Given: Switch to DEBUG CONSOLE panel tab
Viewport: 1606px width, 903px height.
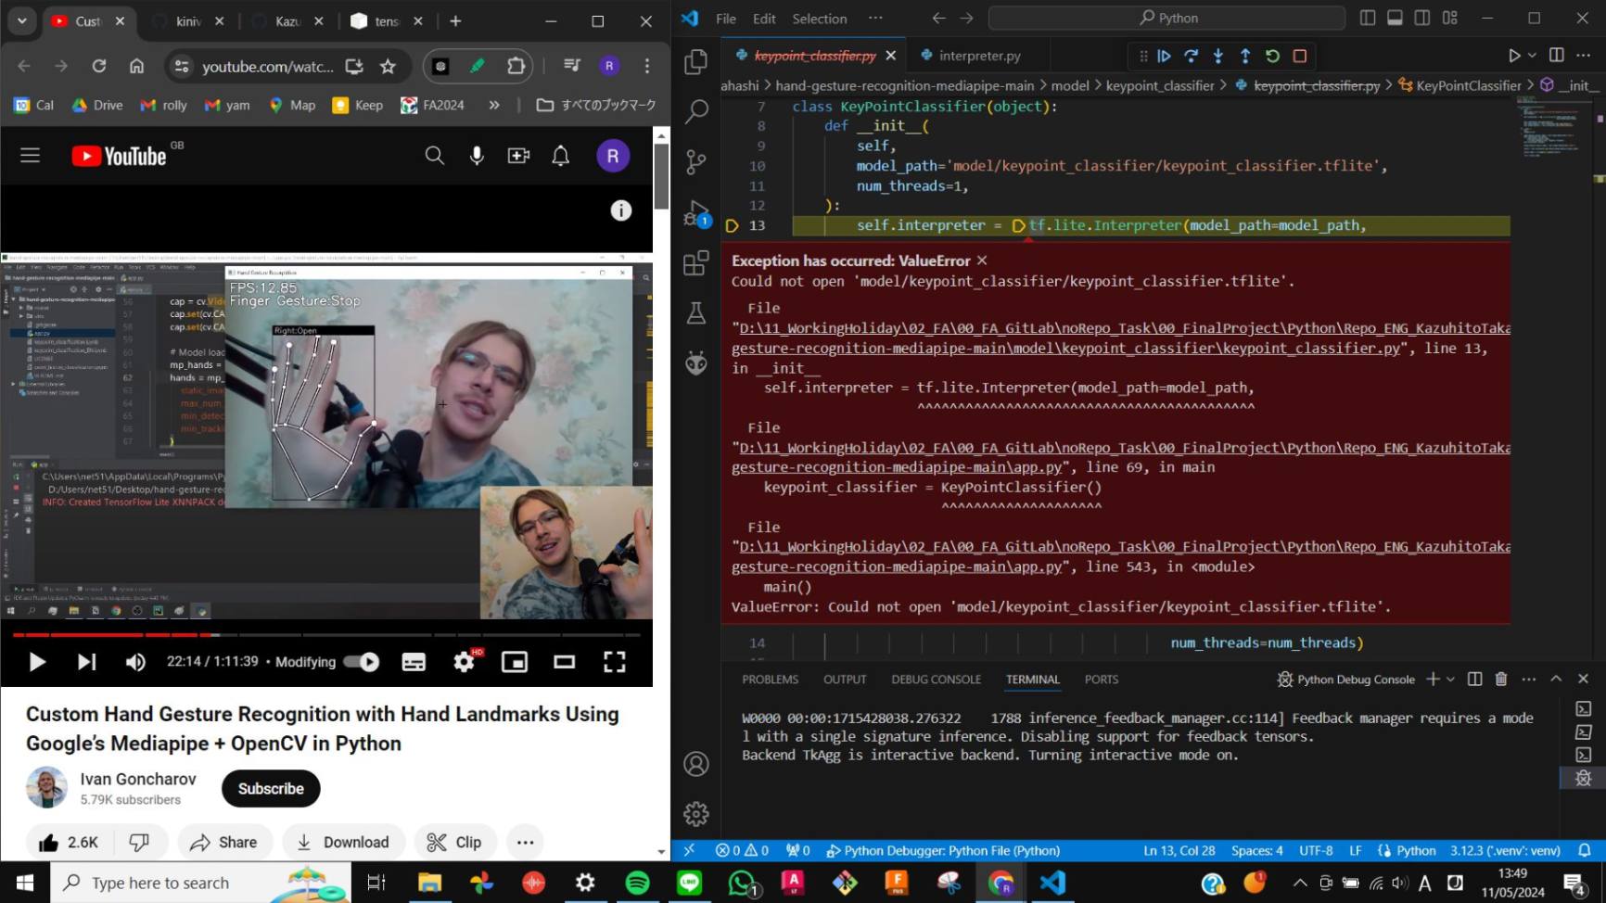Looking at the screenshot, I should [x=937, y=680].
